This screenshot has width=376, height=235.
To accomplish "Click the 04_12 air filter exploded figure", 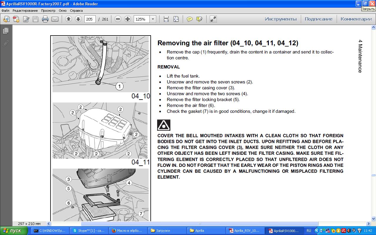I will coord(101,195).
